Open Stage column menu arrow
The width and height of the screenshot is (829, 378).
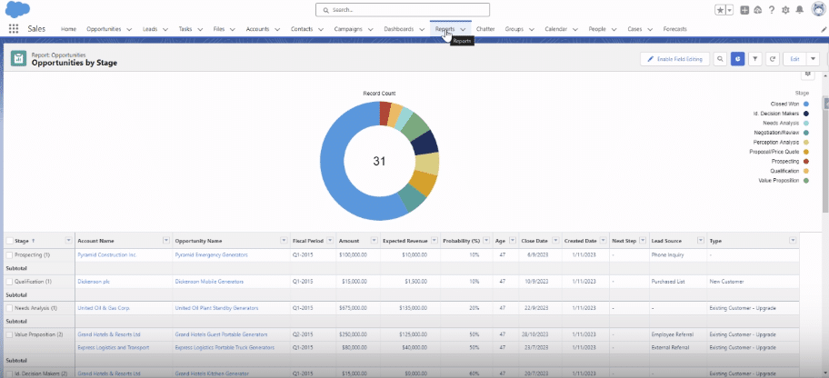[68, 241]
